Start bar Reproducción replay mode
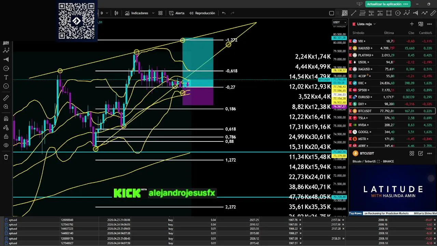The height and width of the screenshot is (246, 437). tap(202, 13)
